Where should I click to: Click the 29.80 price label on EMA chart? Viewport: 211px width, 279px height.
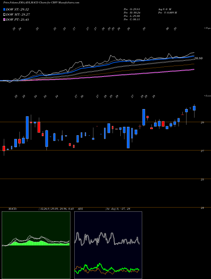click(x=198, y=58)
